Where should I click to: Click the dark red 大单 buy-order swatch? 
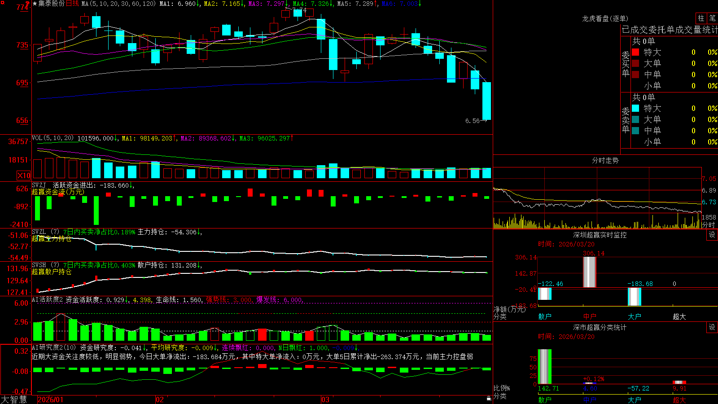click(635, 63)
